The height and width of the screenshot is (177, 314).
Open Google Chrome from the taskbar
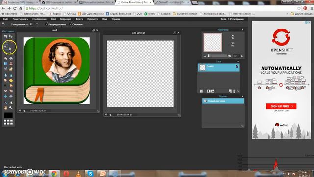(x=54, y=173)
